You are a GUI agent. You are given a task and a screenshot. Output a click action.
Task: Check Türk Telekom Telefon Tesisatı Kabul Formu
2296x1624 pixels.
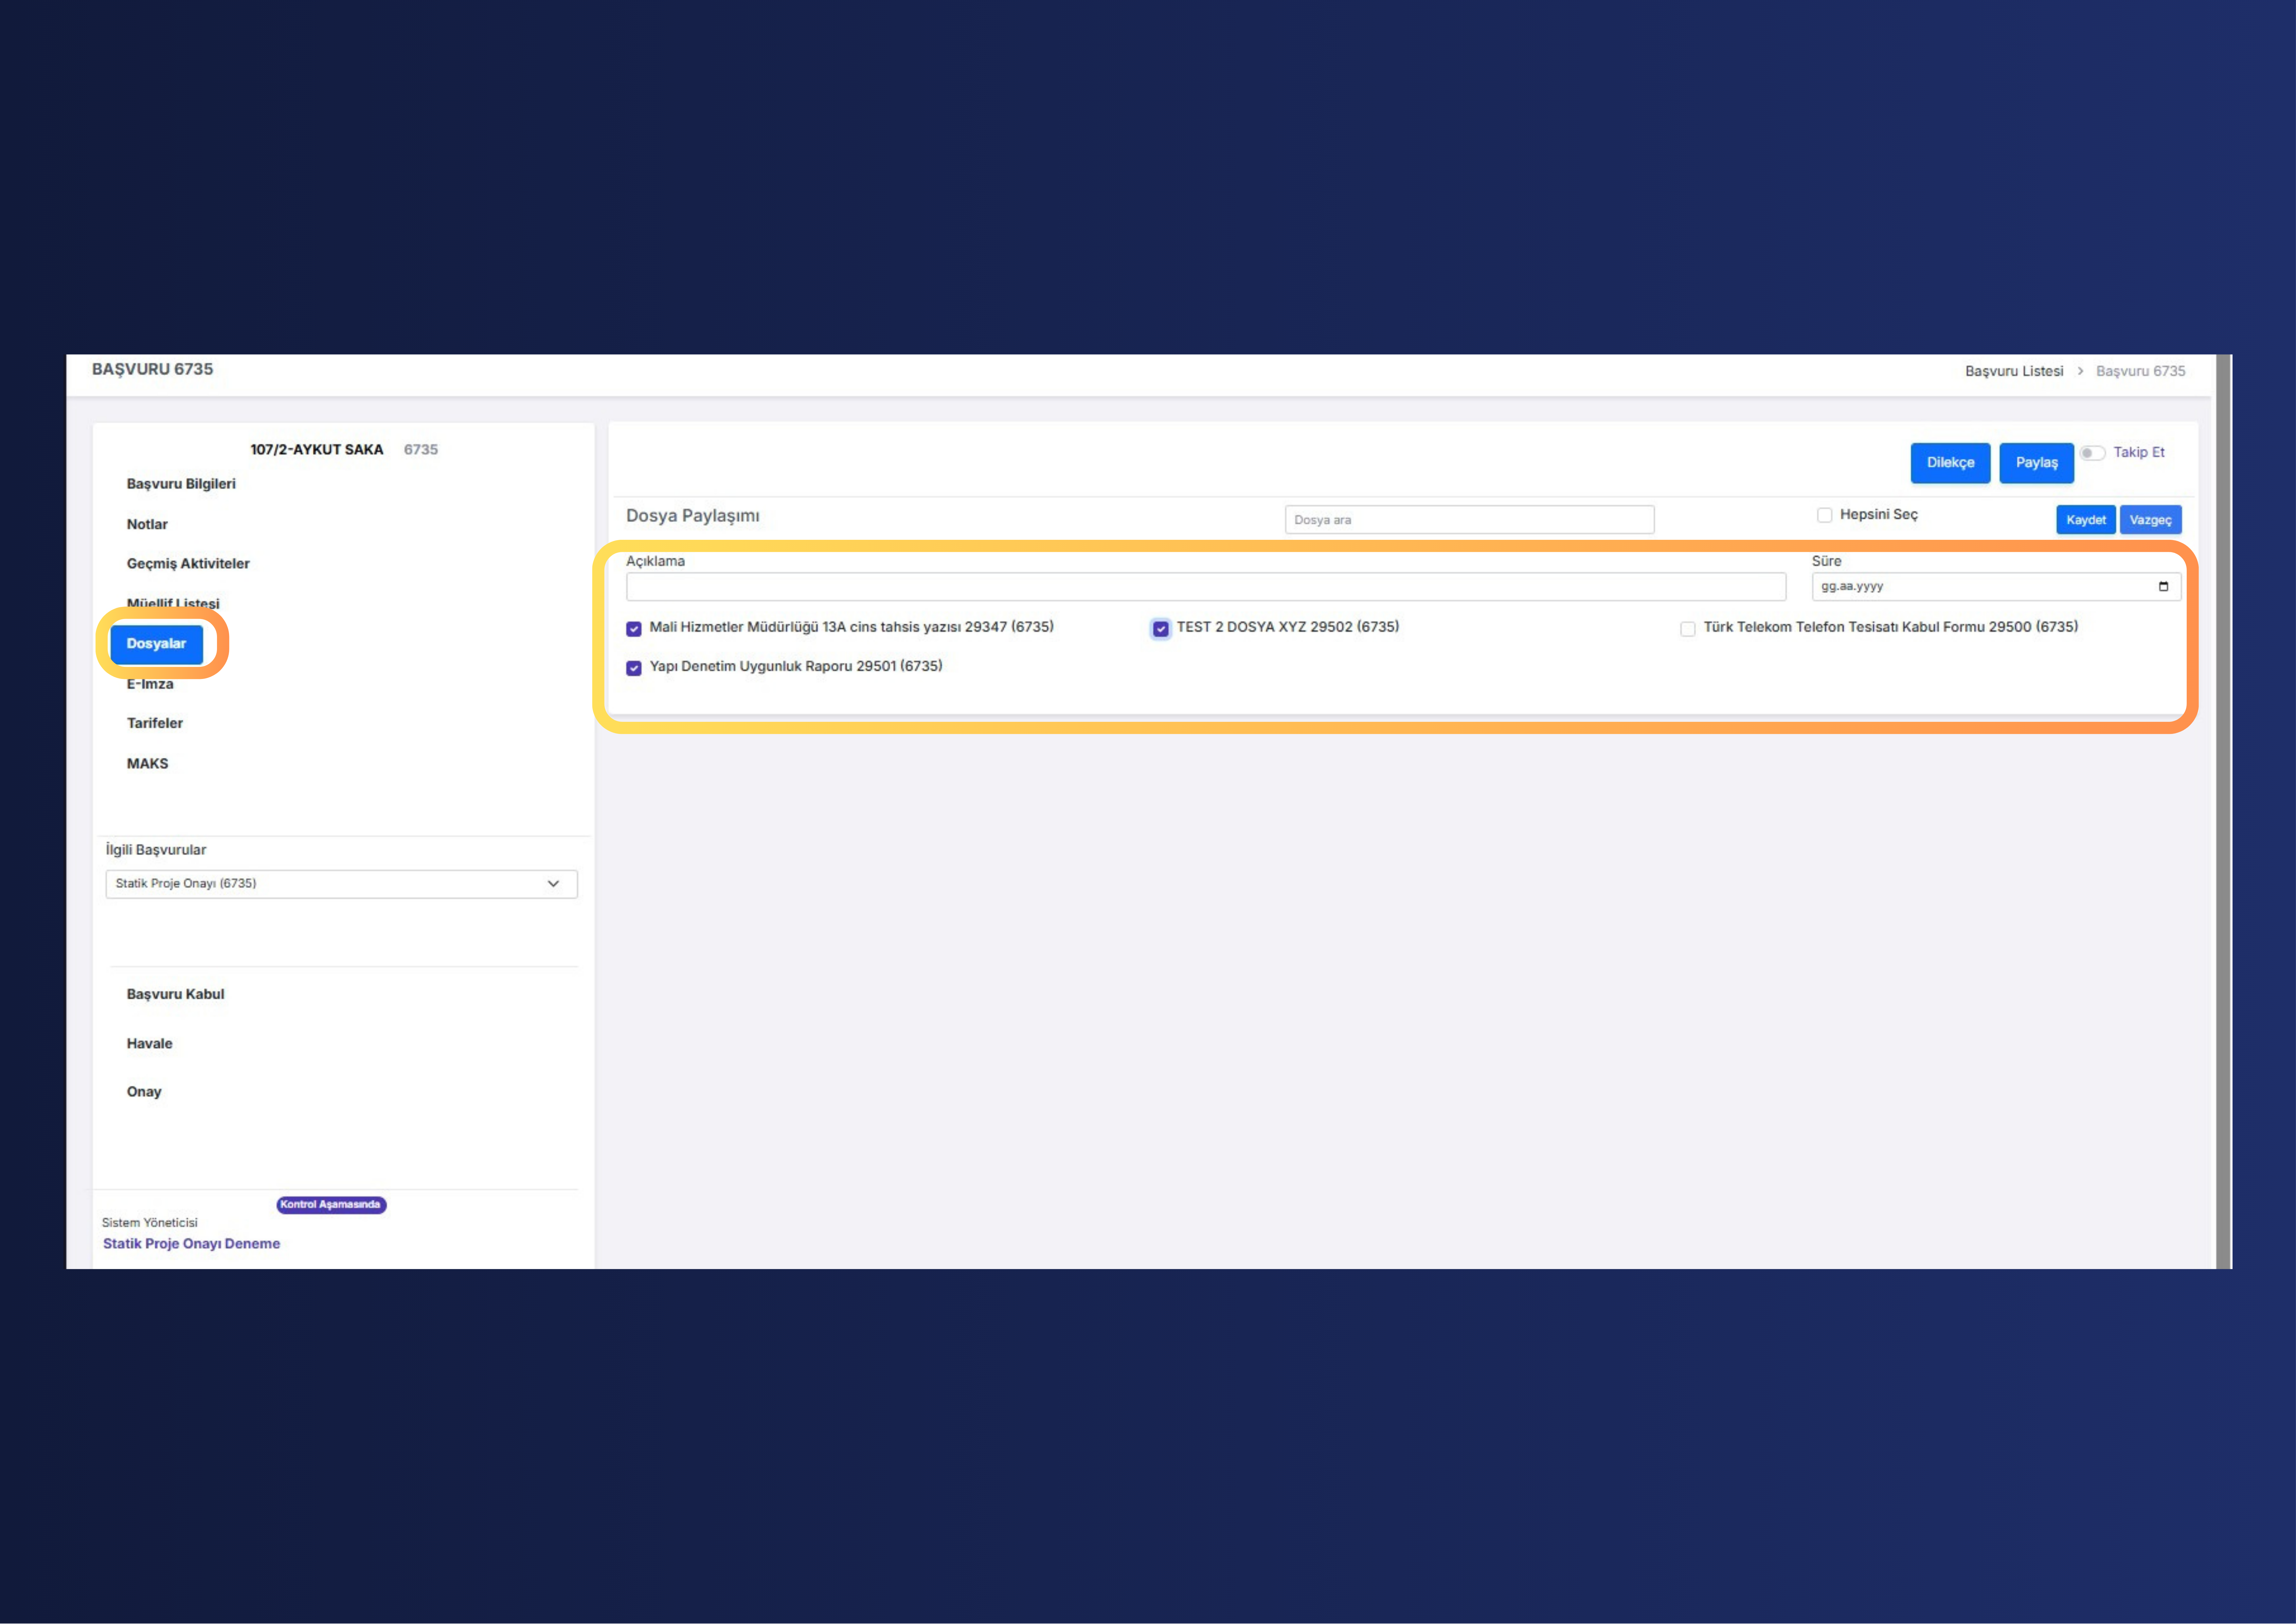coord(1688,630)
